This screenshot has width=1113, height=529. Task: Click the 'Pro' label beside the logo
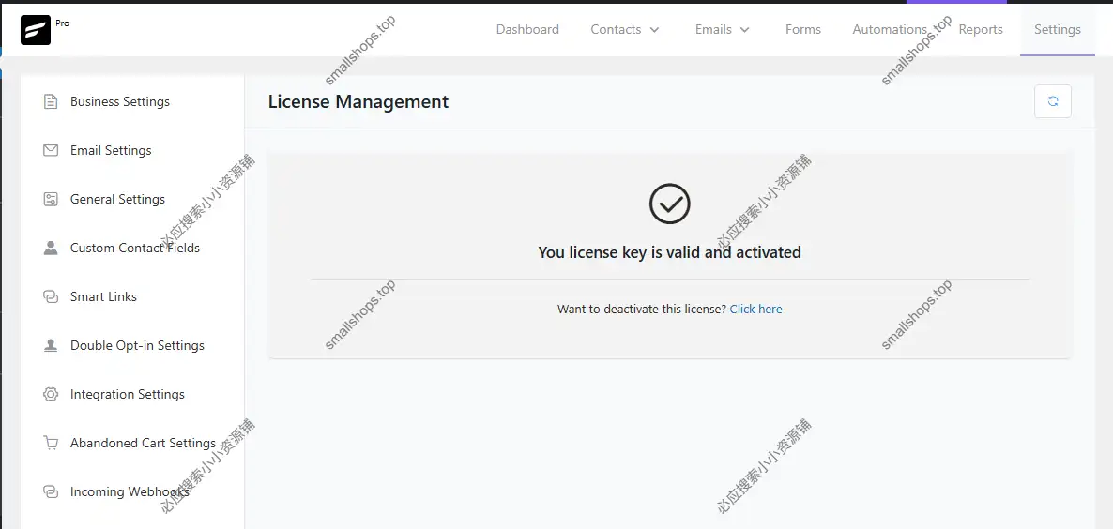coord(63,23)
